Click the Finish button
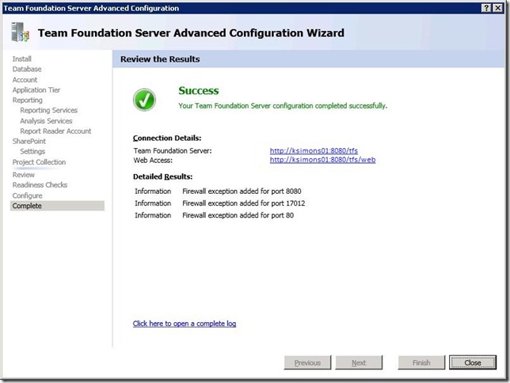The height and width of the screenshot is (383, 510). click(x=421, y=362)
